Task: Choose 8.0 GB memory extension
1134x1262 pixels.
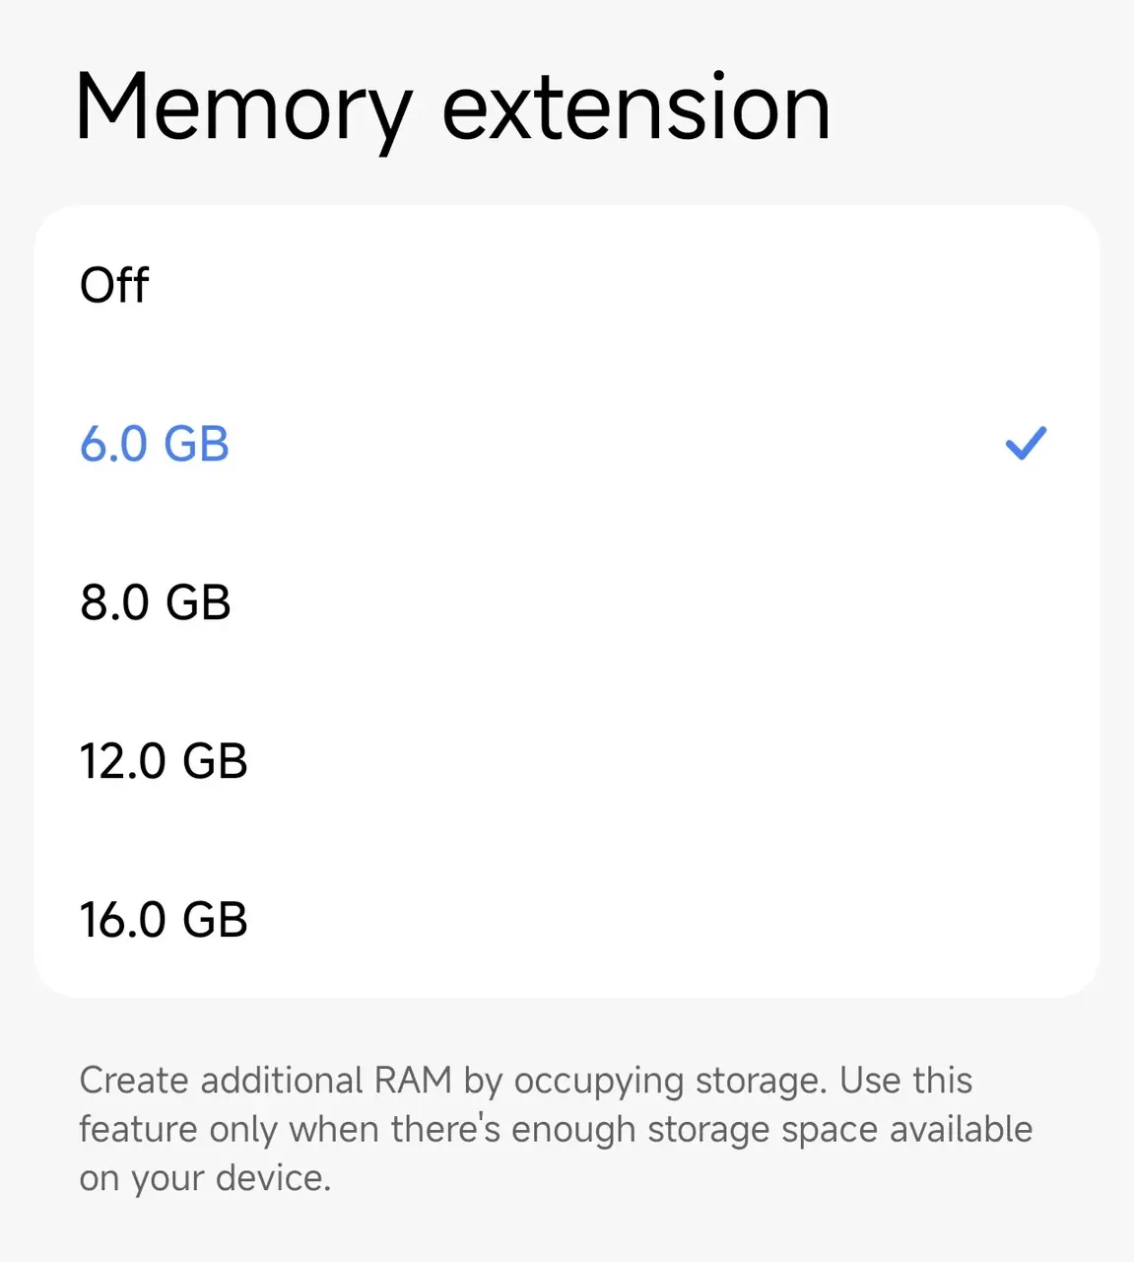Action: coord(566,602)
